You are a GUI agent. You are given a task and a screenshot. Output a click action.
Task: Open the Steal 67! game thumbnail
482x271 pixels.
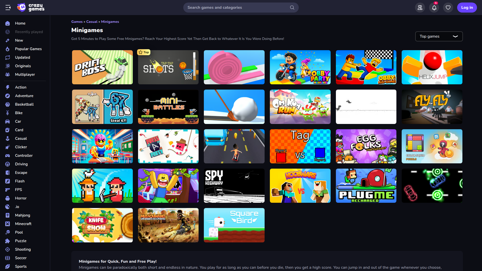coord(102,107)
